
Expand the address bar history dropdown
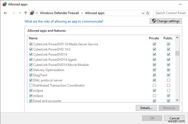click(143, 13)
